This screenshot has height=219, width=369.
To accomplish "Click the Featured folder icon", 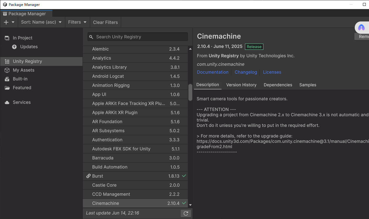I will (x=7, y=88).
